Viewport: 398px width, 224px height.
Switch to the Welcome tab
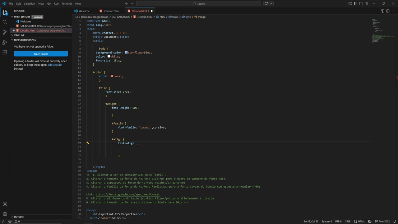tap(84, 11)
